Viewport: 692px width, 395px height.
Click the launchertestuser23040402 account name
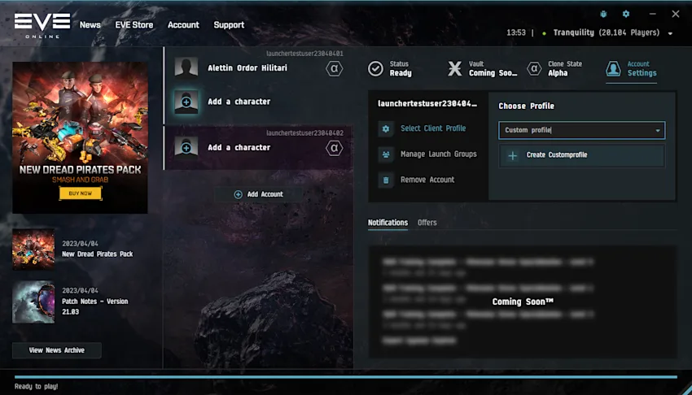tap(304, 132)
